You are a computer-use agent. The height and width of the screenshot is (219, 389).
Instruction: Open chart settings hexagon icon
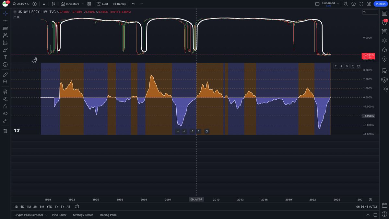click(353, 4)
